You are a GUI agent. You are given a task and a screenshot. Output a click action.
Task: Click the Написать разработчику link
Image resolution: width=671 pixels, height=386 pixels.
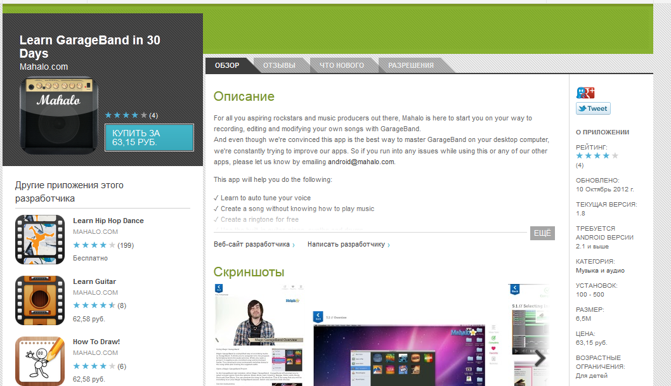(x=348, y=245)
